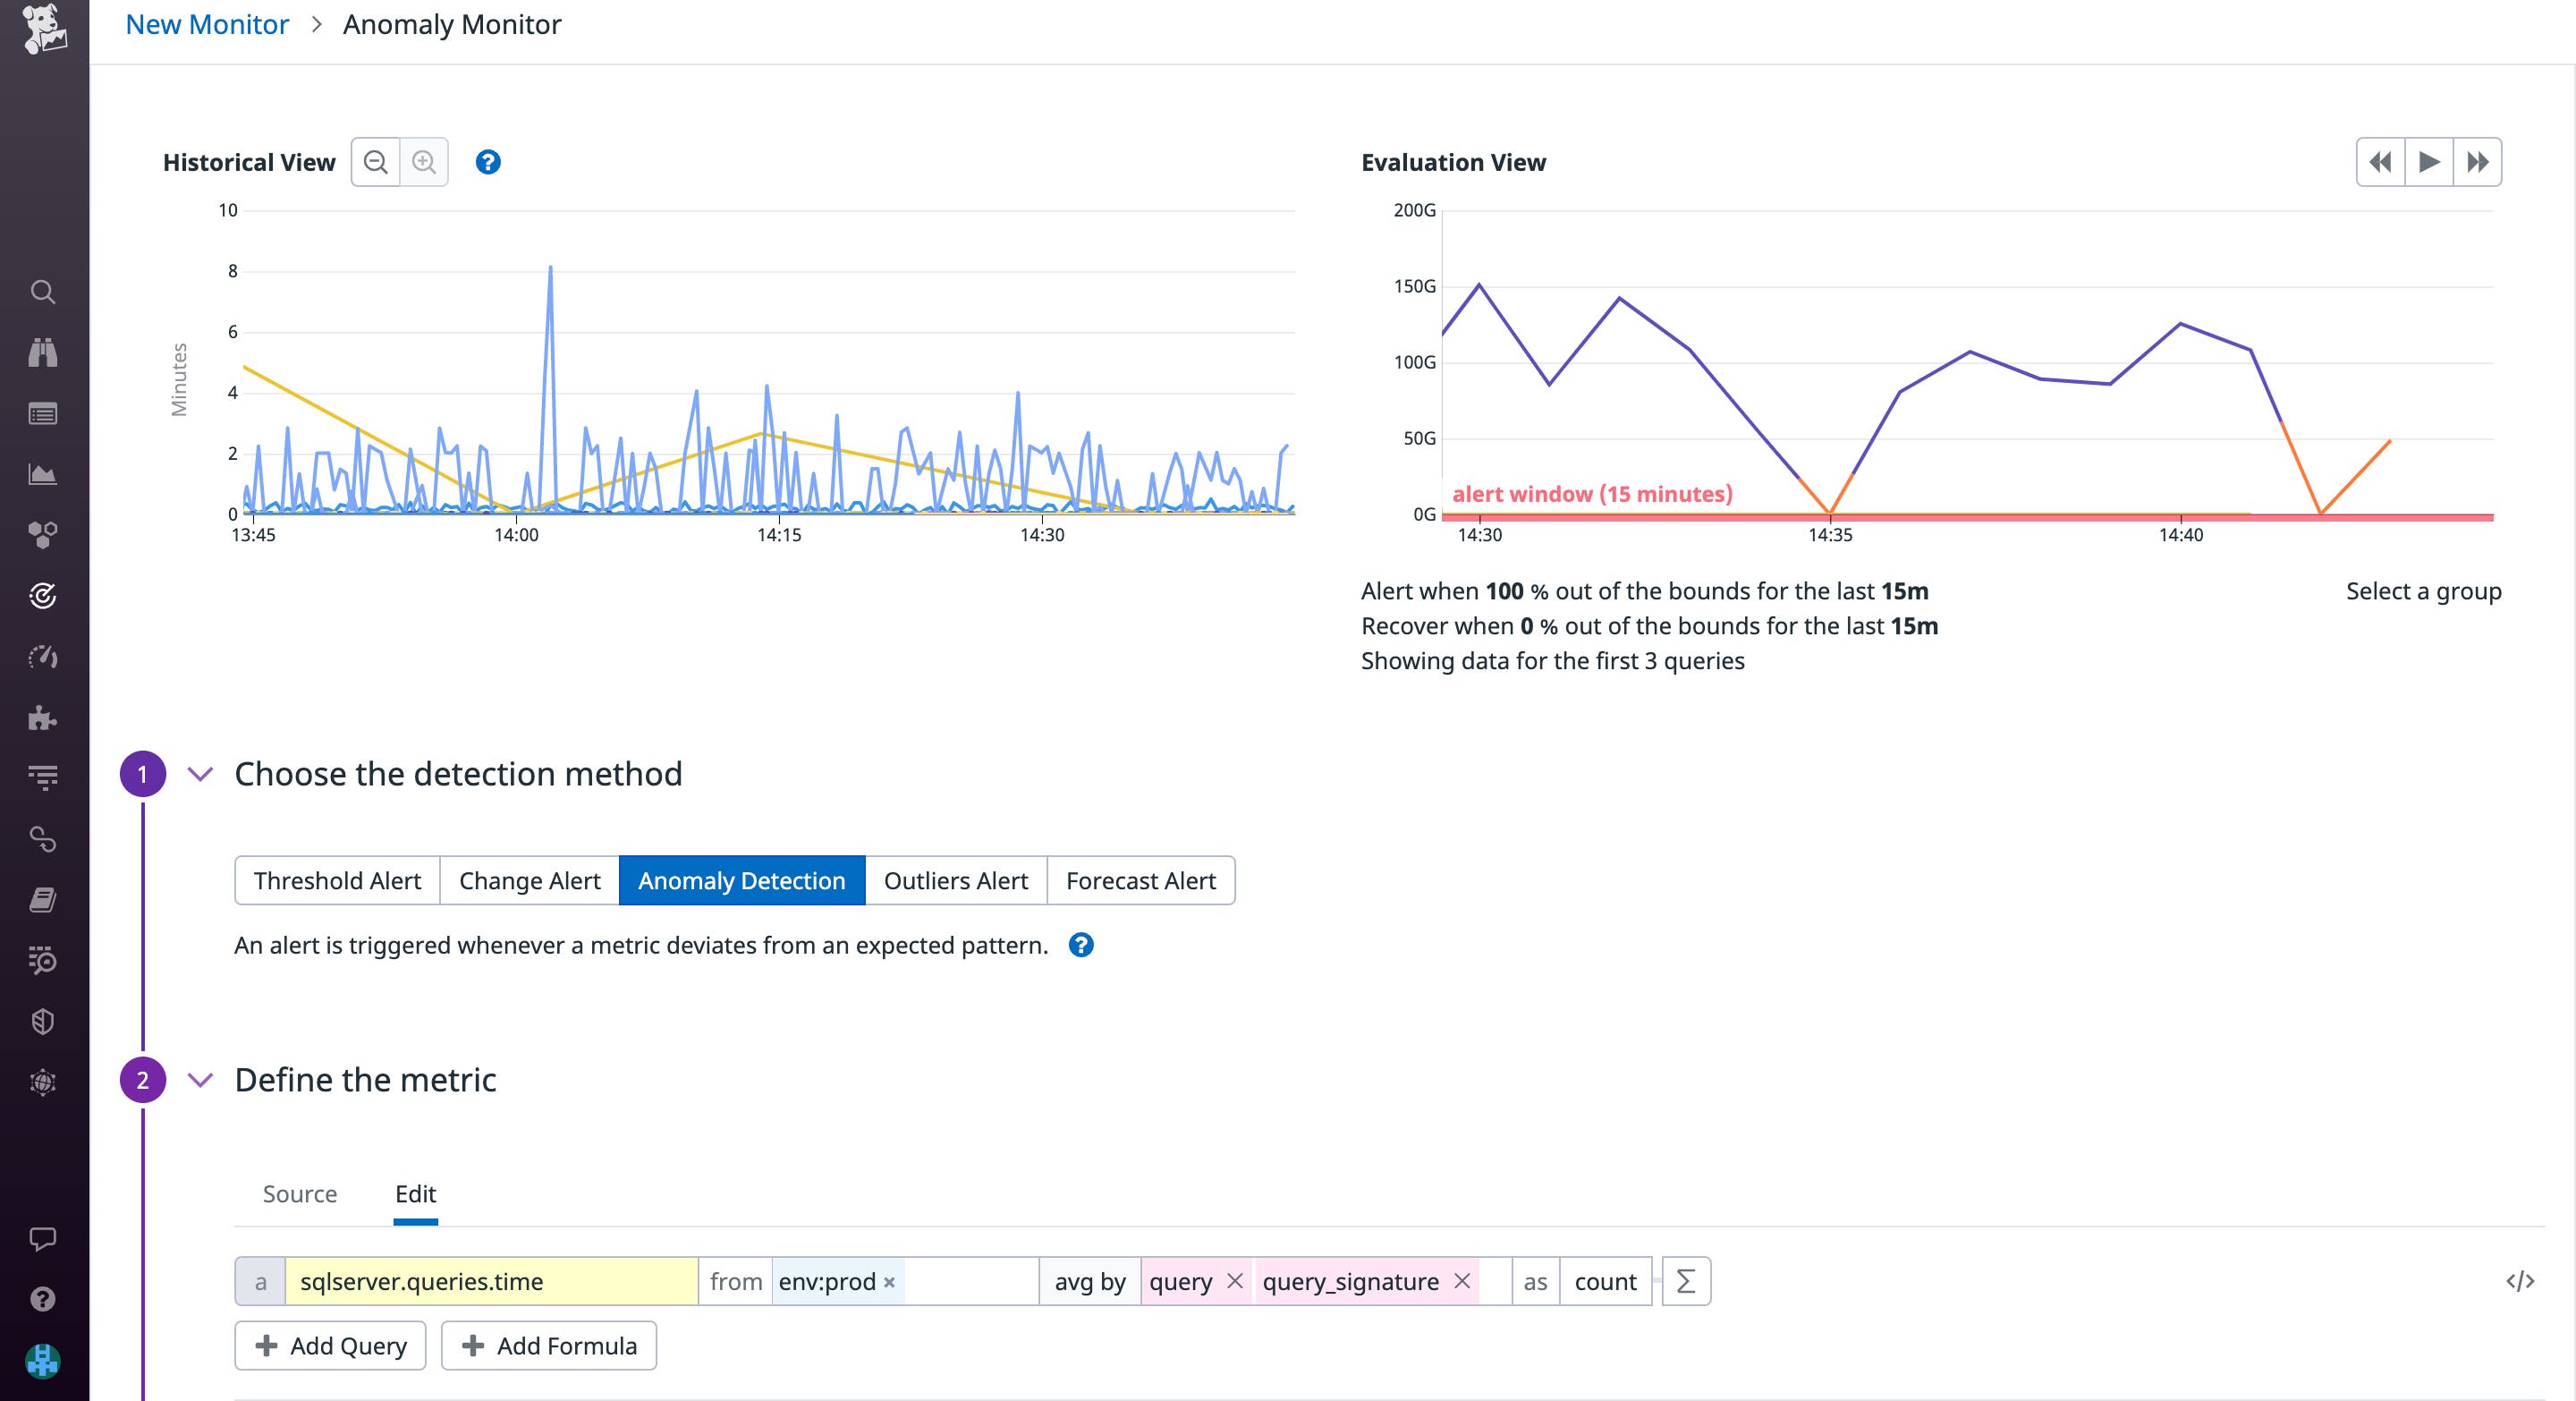The image size is (2576, 1401).
Task: Open the sum aggregator sigma icon on query row
Action: 1686,1281
